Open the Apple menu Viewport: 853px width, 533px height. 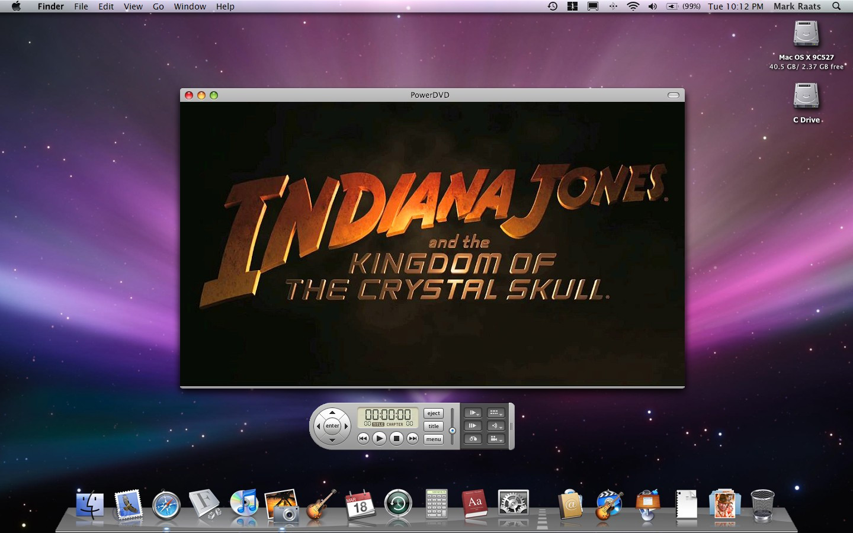tap(16, 7)
